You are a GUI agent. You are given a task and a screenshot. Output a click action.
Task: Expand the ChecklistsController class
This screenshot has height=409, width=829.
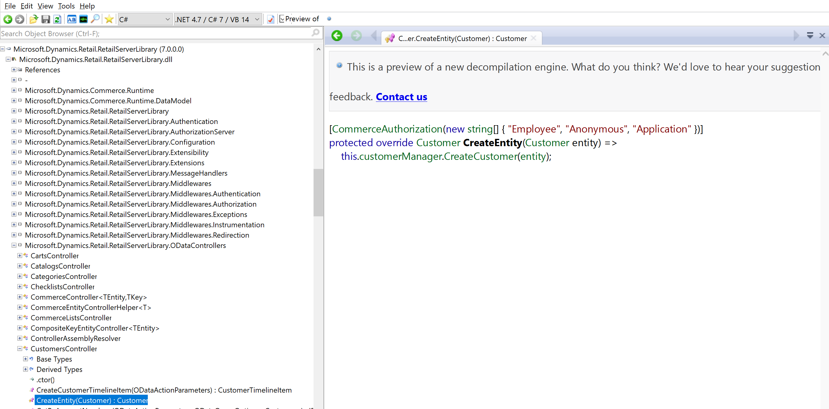coord(20,287)
